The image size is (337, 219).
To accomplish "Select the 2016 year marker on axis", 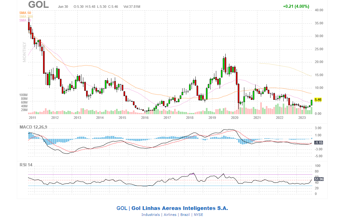I will (x=144, y=118).
